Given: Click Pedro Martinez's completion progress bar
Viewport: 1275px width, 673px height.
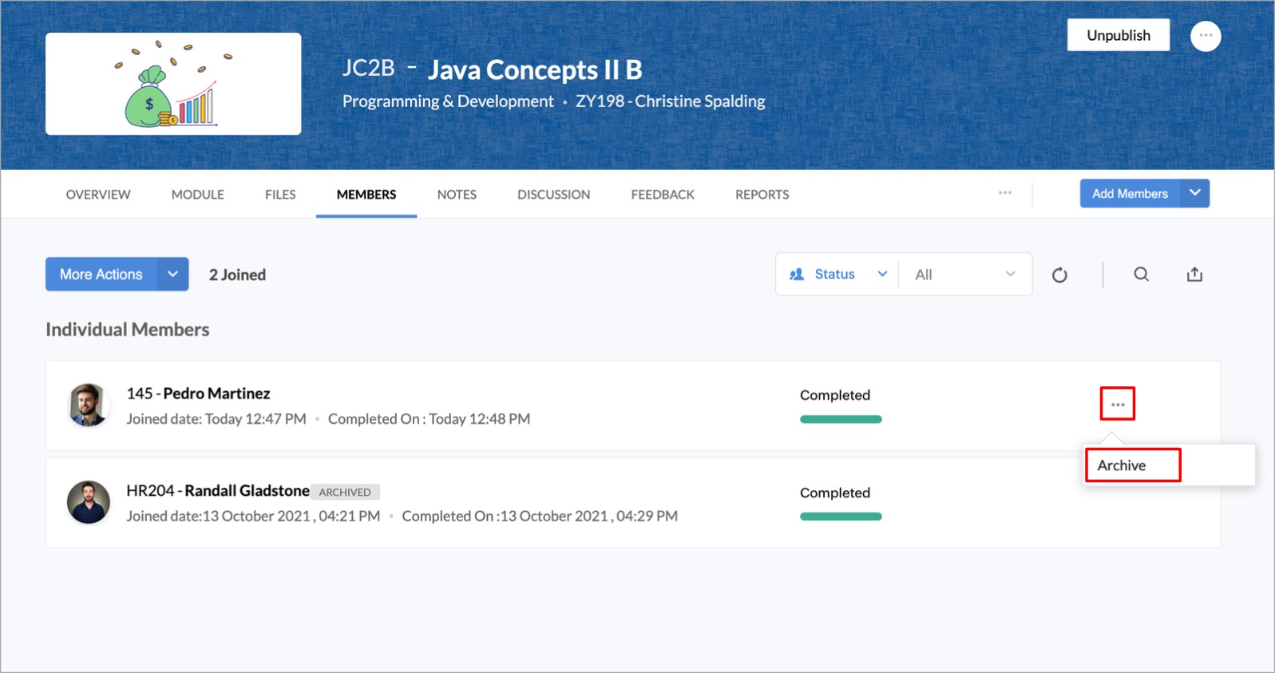Looking at the screenshot, I should click(x=841, y=419).
